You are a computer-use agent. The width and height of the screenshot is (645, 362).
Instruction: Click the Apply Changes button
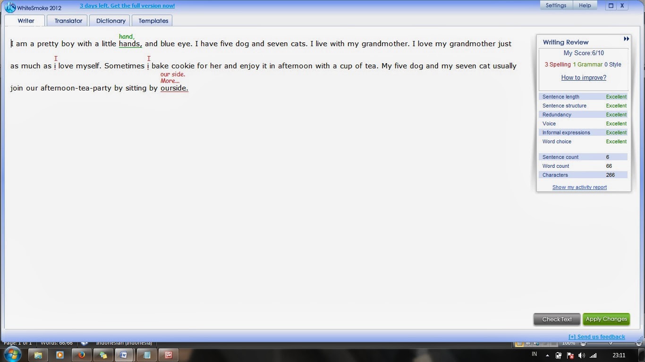pos(606,319)
